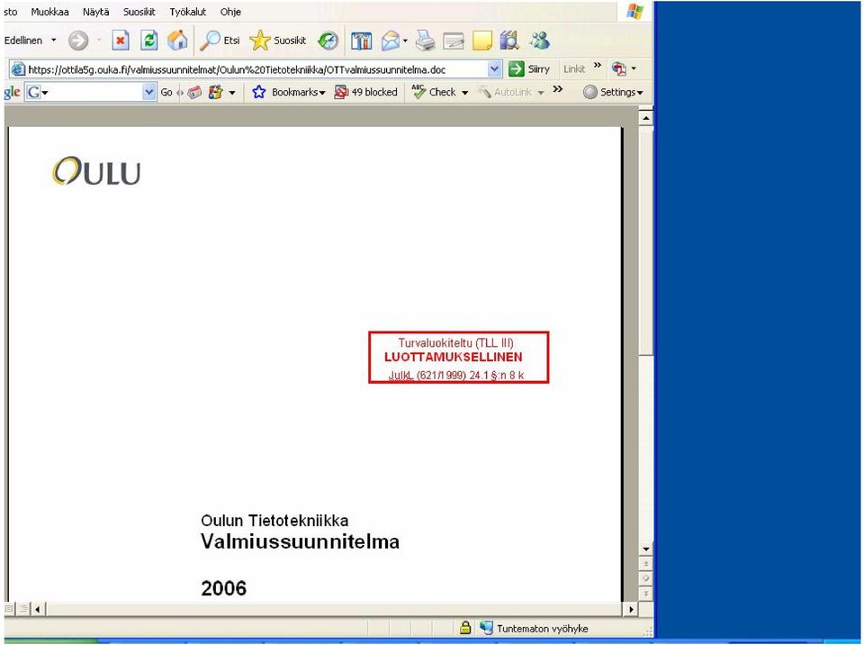The width and height of the screenshot is (864, 645).
Task: Click the yellow Discuss note icon
Action: 482,41
